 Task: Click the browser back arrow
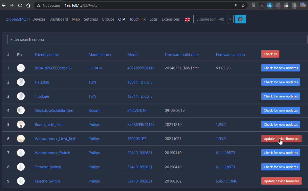[4, 5]
